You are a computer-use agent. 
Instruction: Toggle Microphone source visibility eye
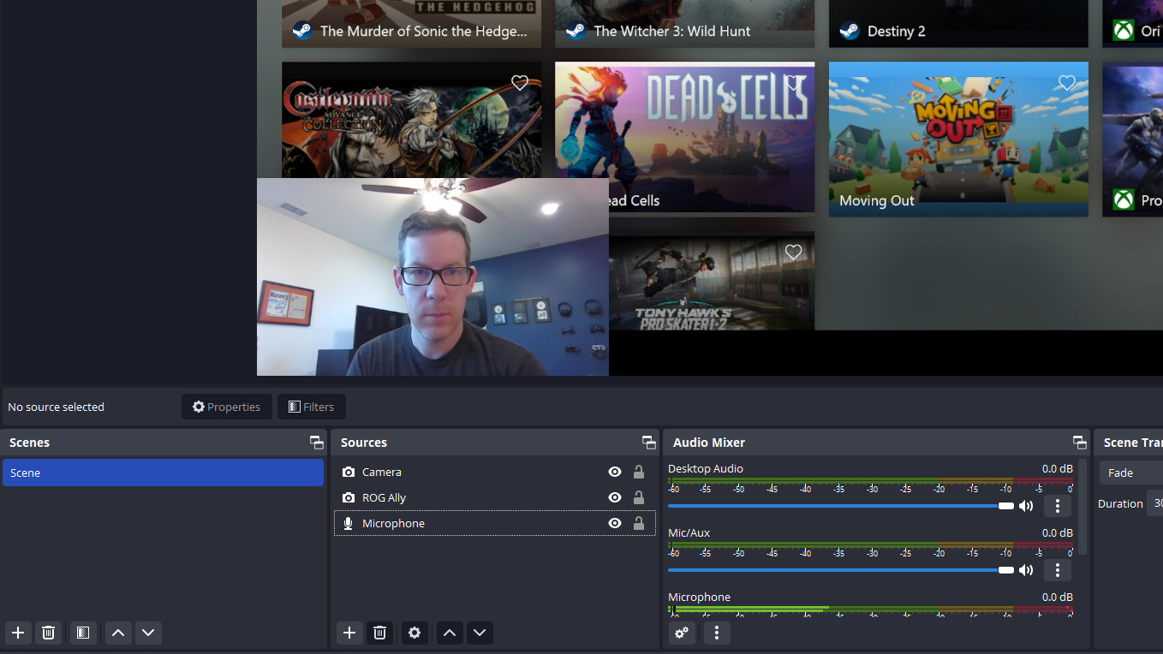pyautogui.click(x=615, y=523)
